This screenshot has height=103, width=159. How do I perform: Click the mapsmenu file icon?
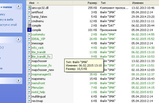pos(29,79)
